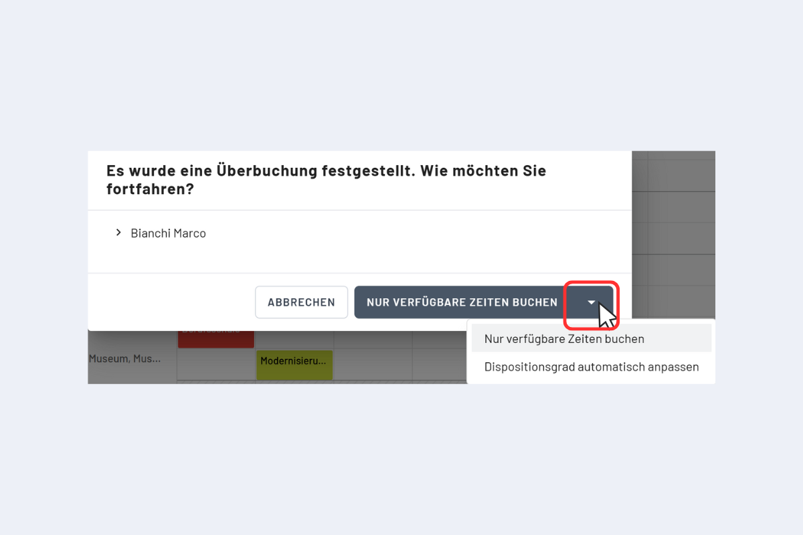Open the split-button dropdown arrow
The height and width of the screenshot is (535, 803).
[592, 302]
